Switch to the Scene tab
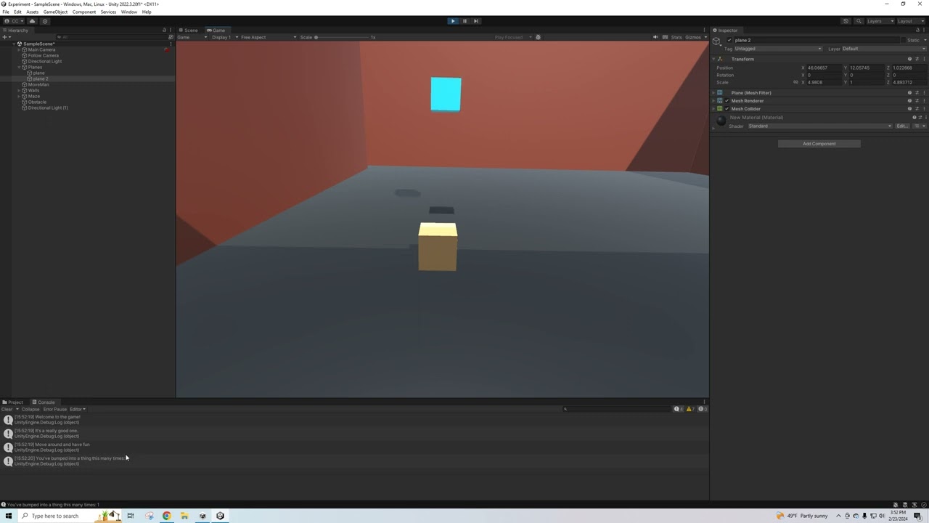929x523 pixels. click(x=189, y=31)
